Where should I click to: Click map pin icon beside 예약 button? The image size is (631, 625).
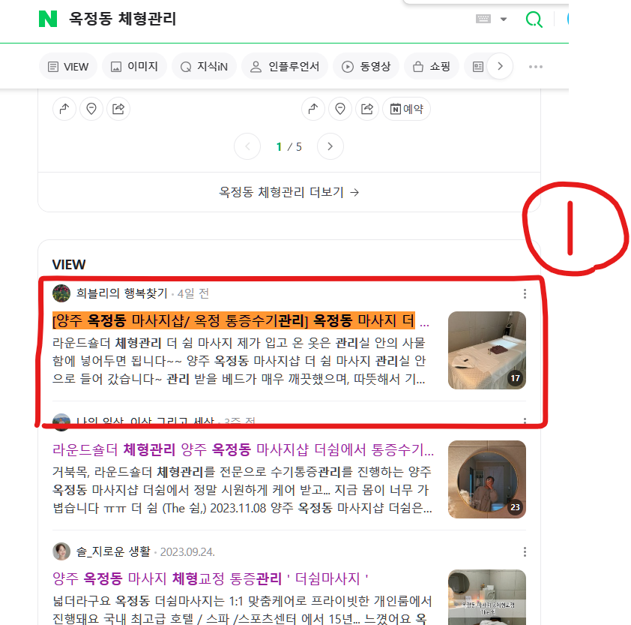340,109
